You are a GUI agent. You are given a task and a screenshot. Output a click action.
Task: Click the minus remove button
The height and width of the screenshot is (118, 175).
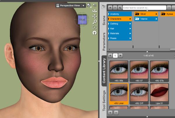(x=116, y=113)
